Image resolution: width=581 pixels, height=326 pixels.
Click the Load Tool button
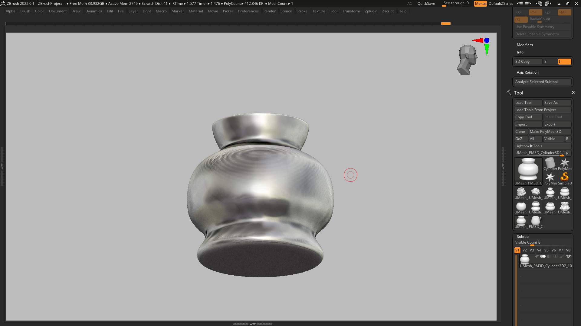(528, 103)
